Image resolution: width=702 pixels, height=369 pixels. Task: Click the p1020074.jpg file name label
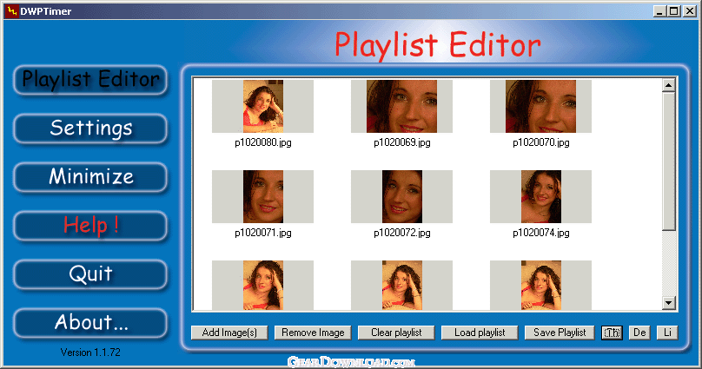tap(540, 233)
